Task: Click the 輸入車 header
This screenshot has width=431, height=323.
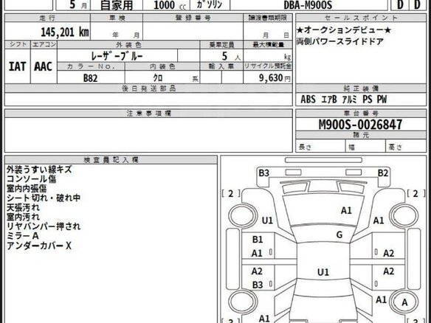Action: (x=221, y=66)
